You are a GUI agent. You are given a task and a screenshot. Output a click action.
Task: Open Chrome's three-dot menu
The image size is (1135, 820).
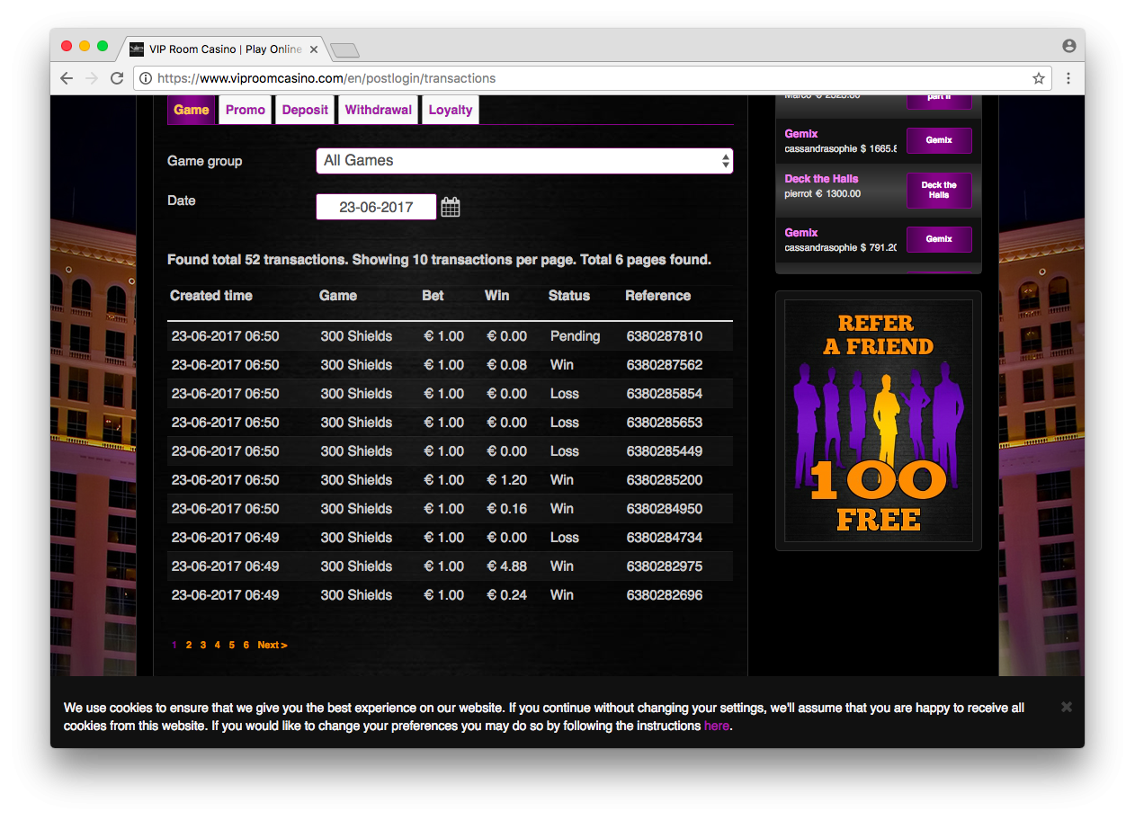tap(1068, 78)
